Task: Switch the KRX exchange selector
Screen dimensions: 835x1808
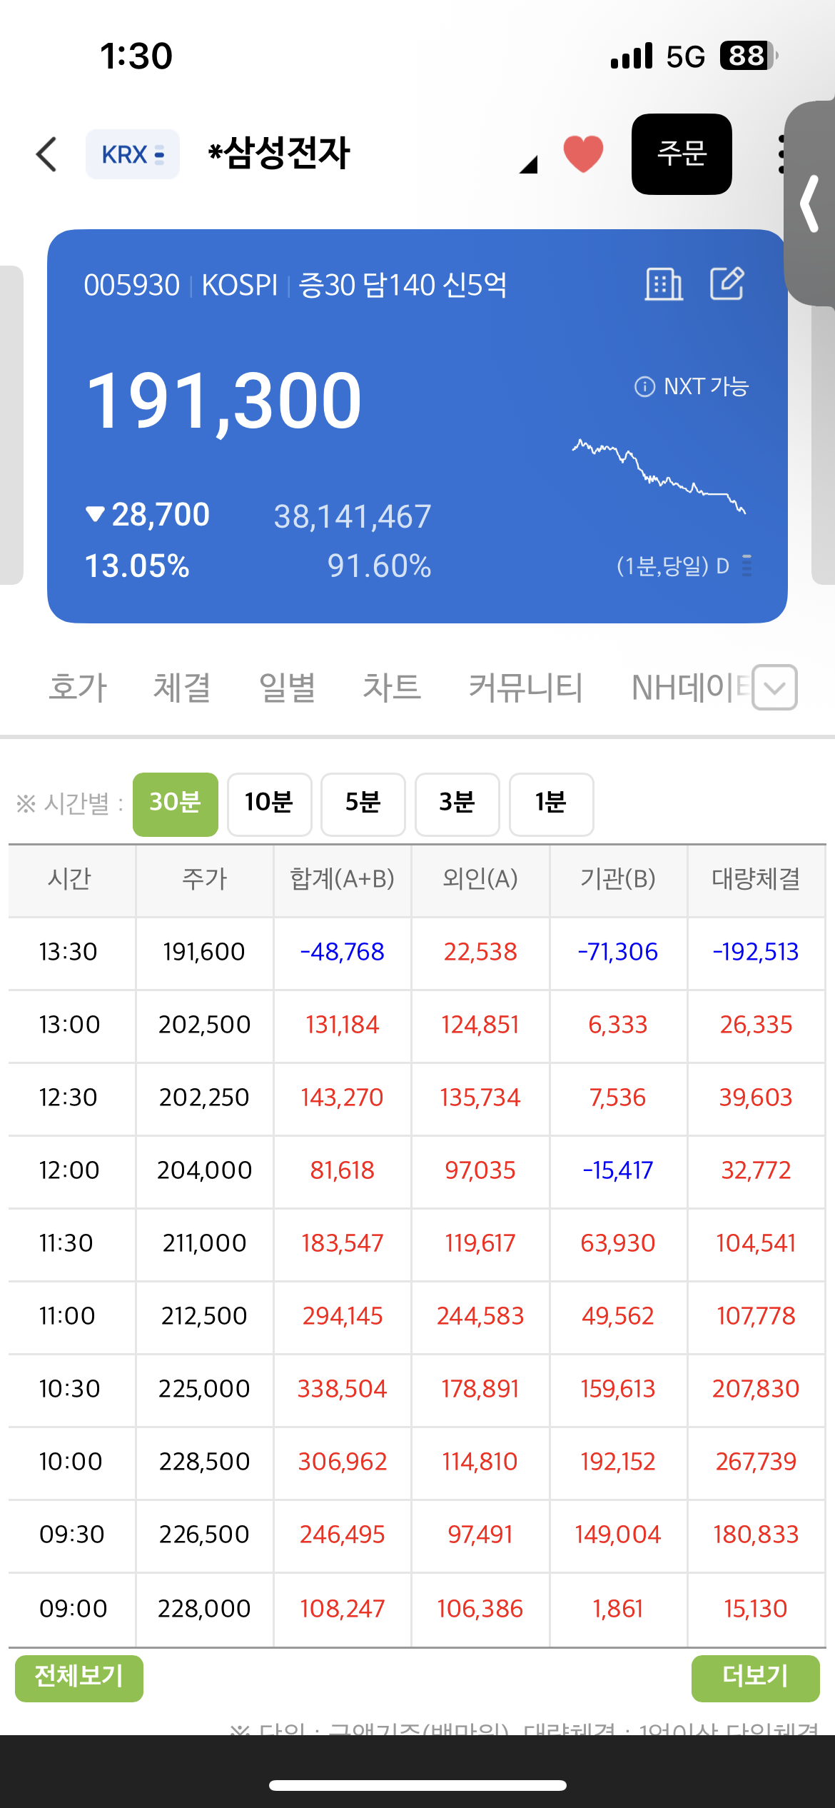Action: point(133,154)
